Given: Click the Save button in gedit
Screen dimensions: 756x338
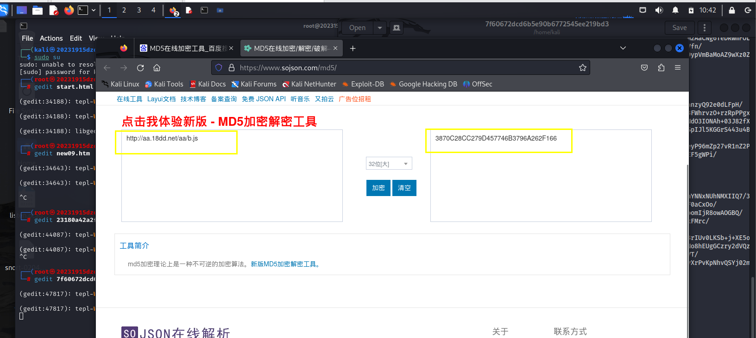Looking at the screenshot, I should pos(680,28).
